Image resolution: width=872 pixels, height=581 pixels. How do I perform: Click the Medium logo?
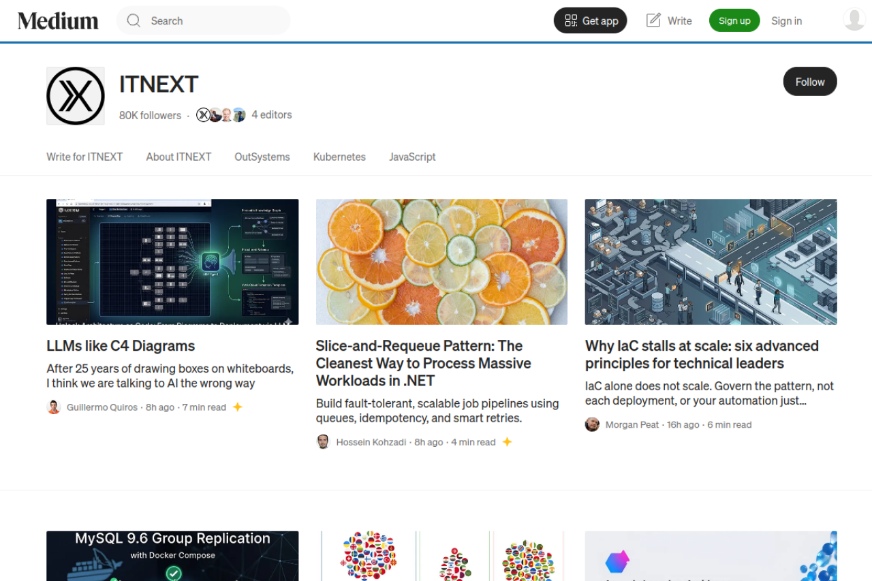(58, 20)
